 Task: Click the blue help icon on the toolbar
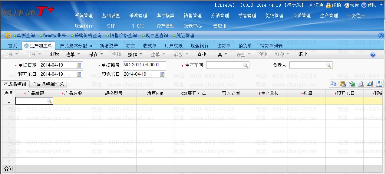coord(373,55)
